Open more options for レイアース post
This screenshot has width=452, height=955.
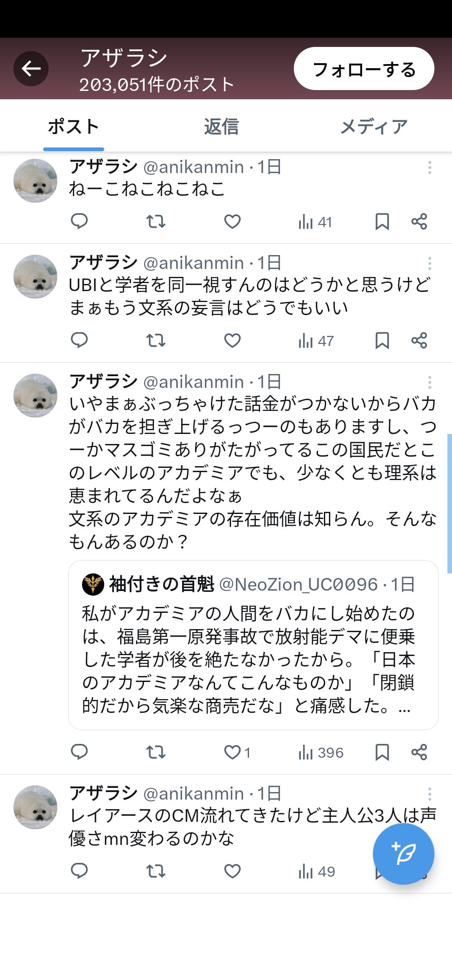pos(429,794)
